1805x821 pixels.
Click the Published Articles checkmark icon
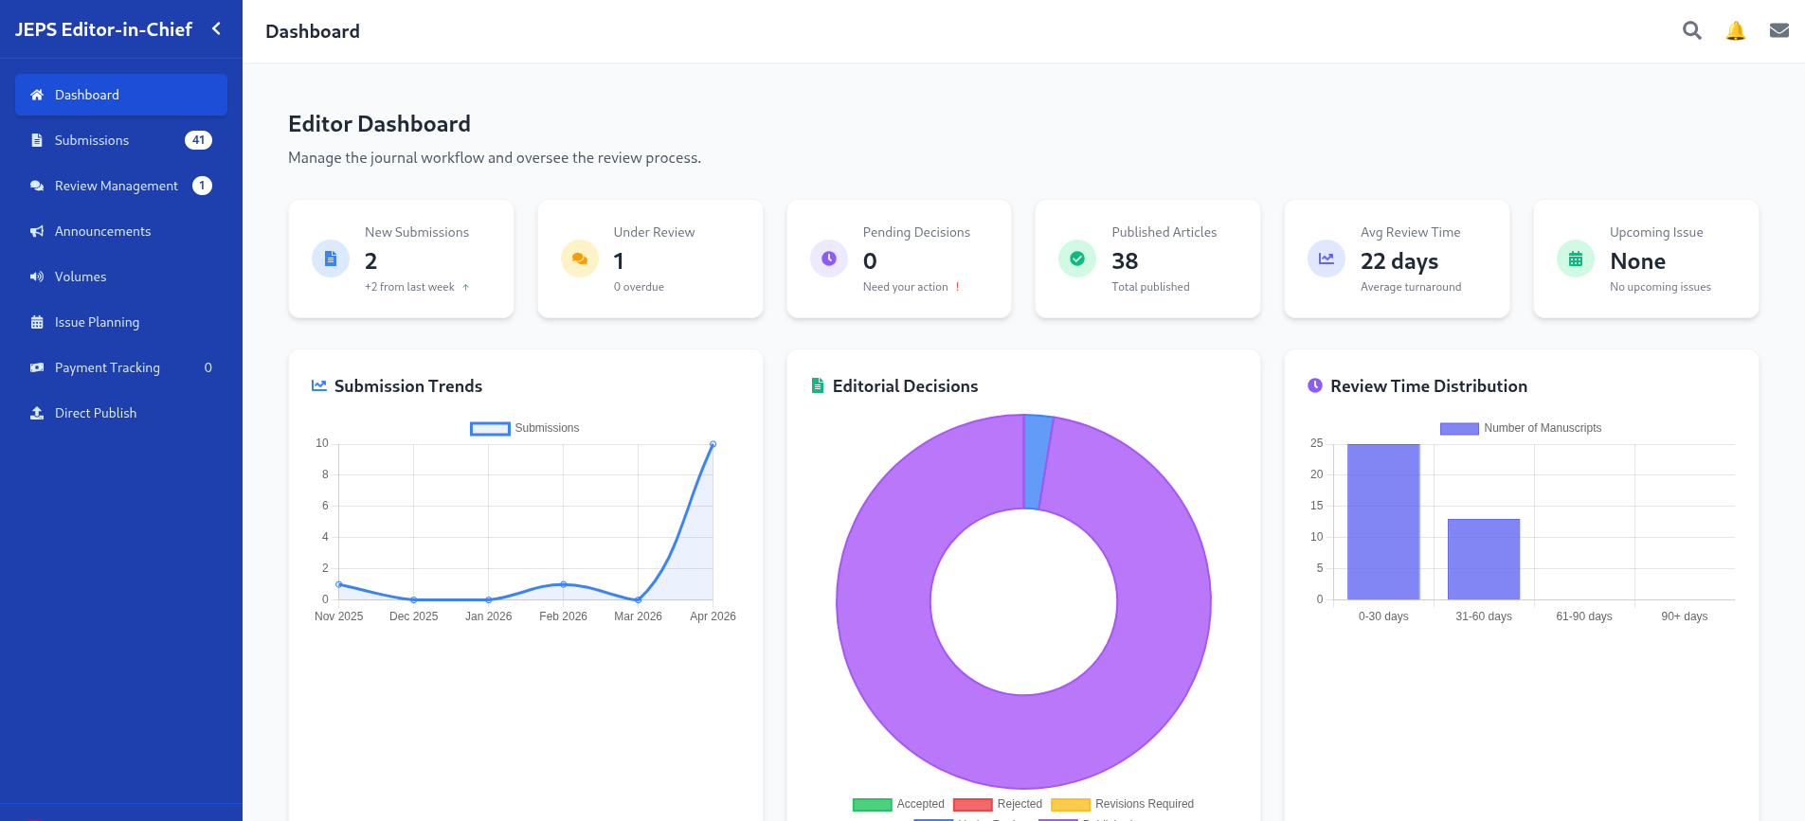[x=1077, y=259]
